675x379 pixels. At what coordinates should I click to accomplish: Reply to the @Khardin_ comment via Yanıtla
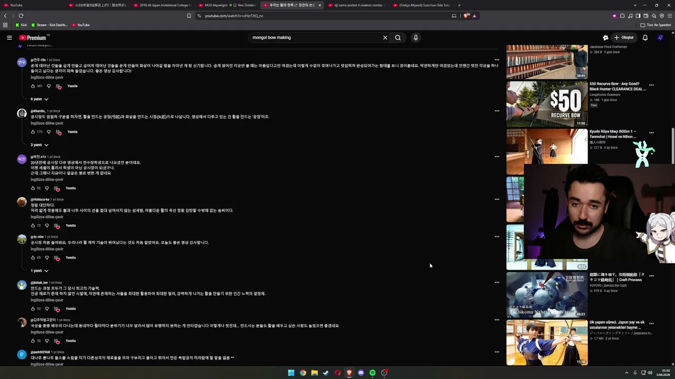(72, 132)
